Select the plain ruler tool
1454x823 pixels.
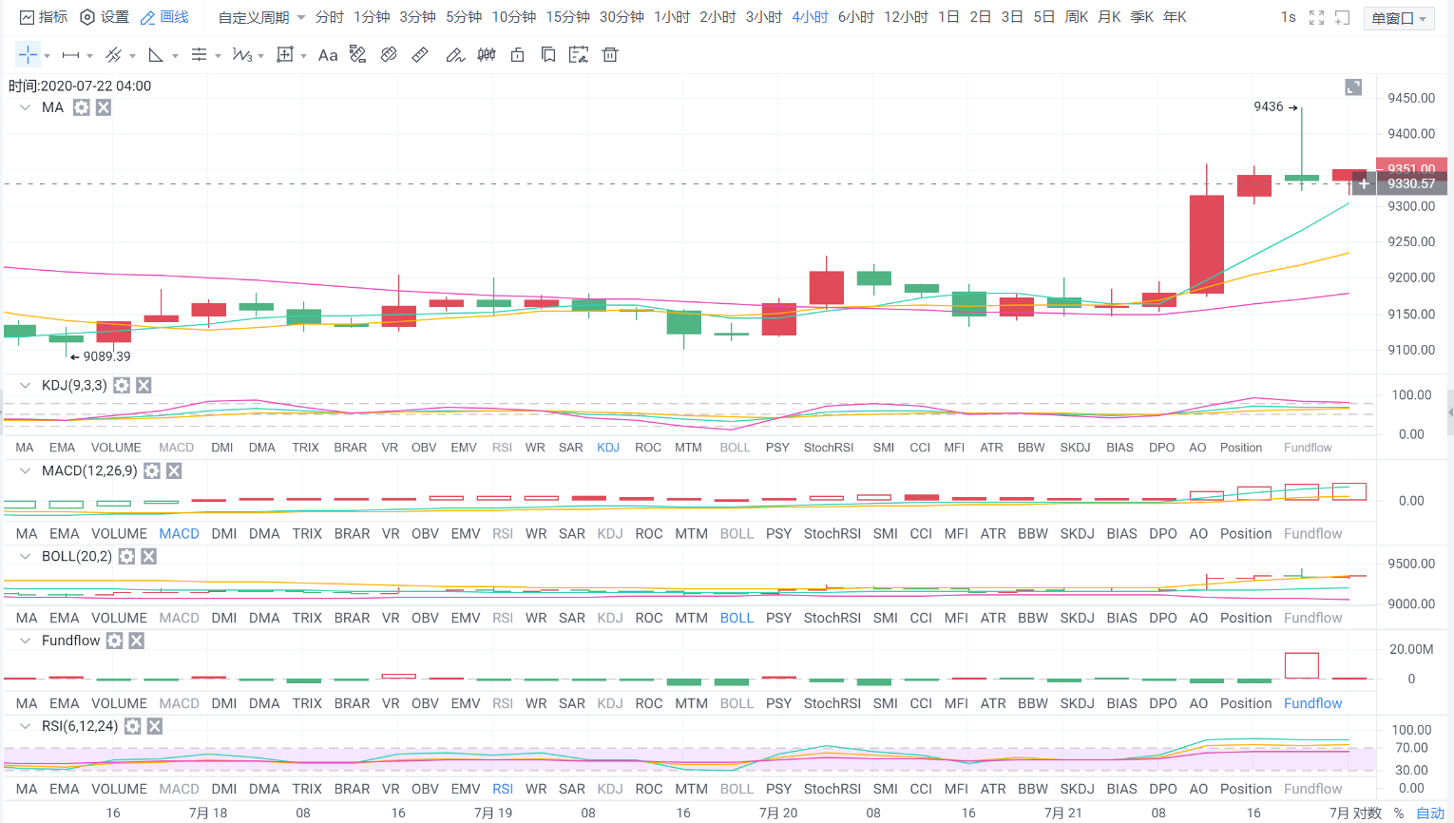tap(420, 55)
